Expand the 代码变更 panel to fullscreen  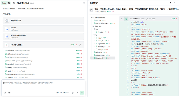coord(175,3)
